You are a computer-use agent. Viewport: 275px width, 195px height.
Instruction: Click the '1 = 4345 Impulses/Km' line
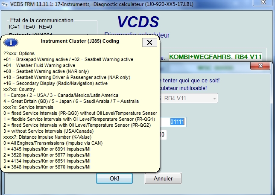47,149
